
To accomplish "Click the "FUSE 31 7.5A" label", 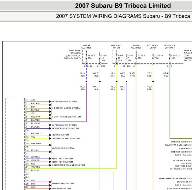I will click(159, 57).
